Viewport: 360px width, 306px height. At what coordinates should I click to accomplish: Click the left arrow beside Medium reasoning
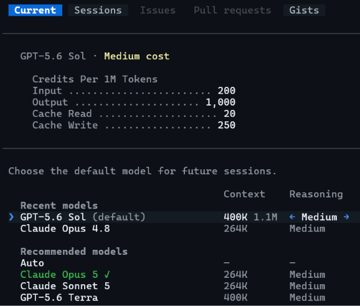(x=292, y=217)
